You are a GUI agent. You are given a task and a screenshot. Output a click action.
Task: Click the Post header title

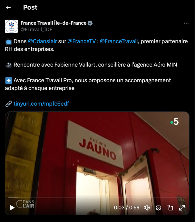click(30, 7)
